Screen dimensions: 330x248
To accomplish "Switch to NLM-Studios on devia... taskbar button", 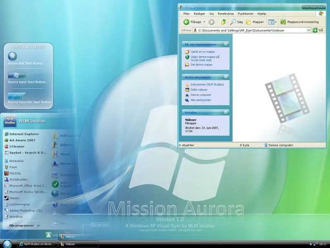I will [x=37, y=244].
